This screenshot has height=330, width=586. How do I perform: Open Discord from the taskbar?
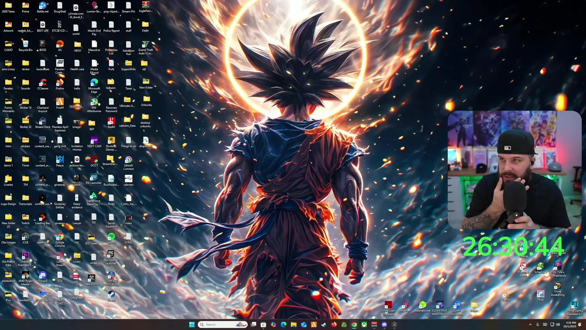[384, 324]
